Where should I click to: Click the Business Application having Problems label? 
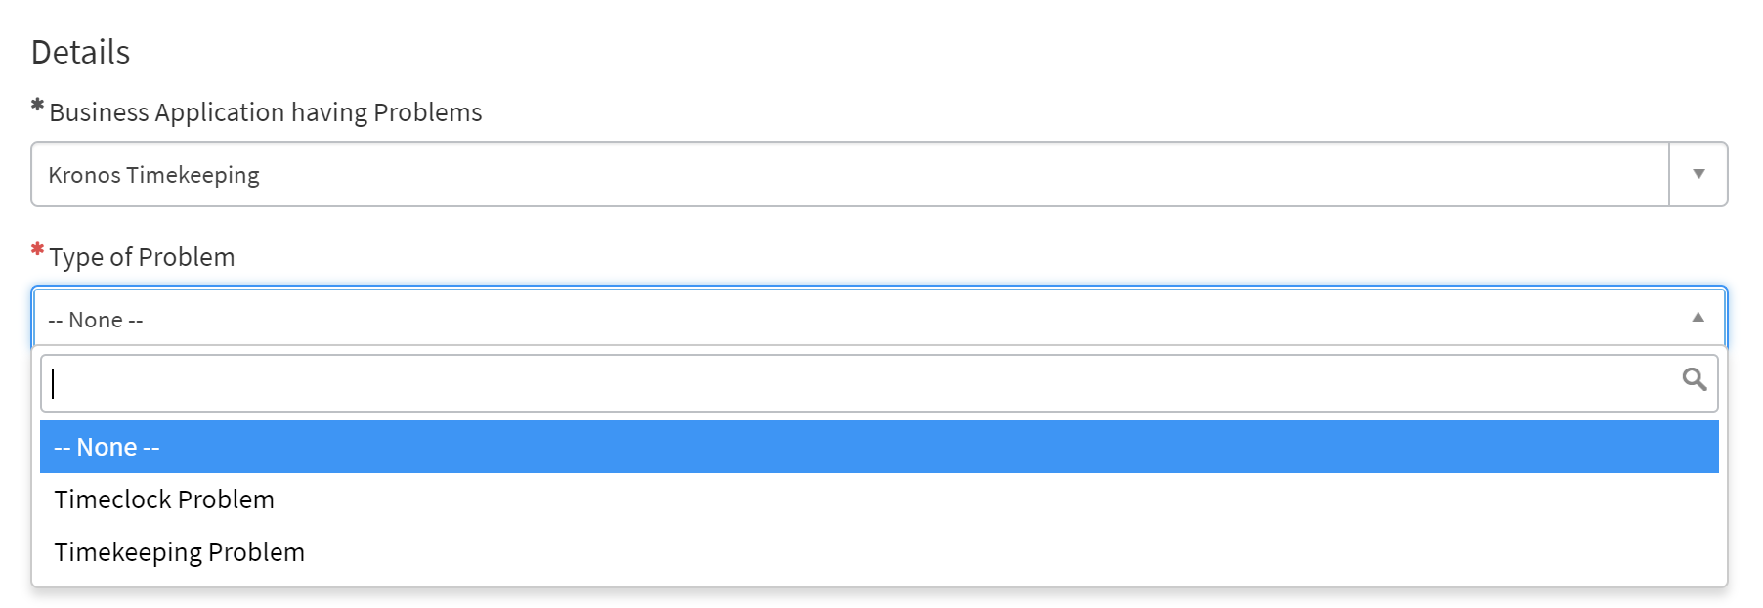265,112
